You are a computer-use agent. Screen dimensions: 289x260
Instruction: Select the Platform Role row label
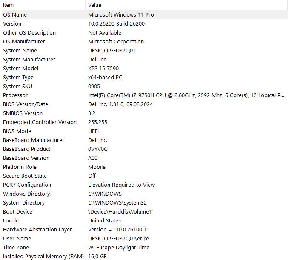[x=20, y=167]
